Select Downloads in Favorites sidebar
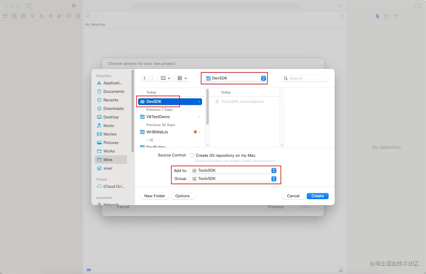426x274 pixels. [x=110, y=109]
